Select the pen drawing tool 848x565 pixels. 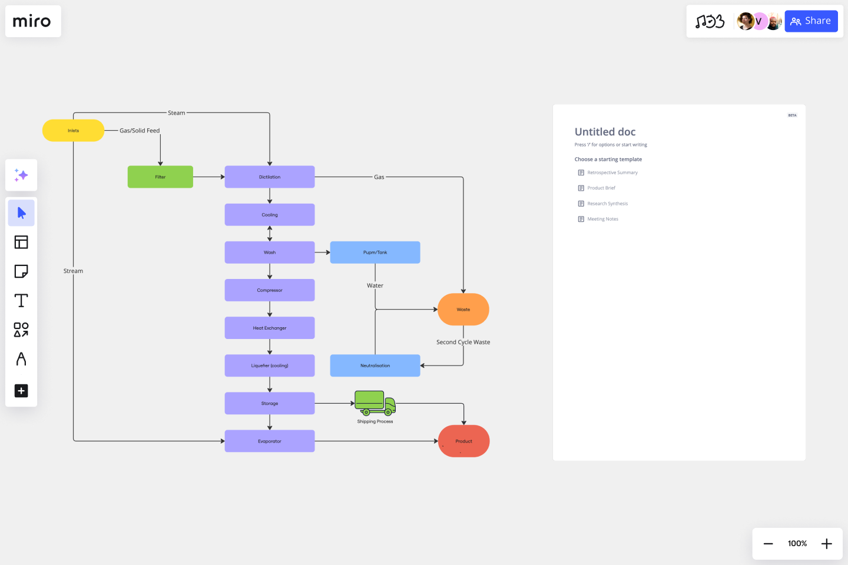click(x=21, y=359)
